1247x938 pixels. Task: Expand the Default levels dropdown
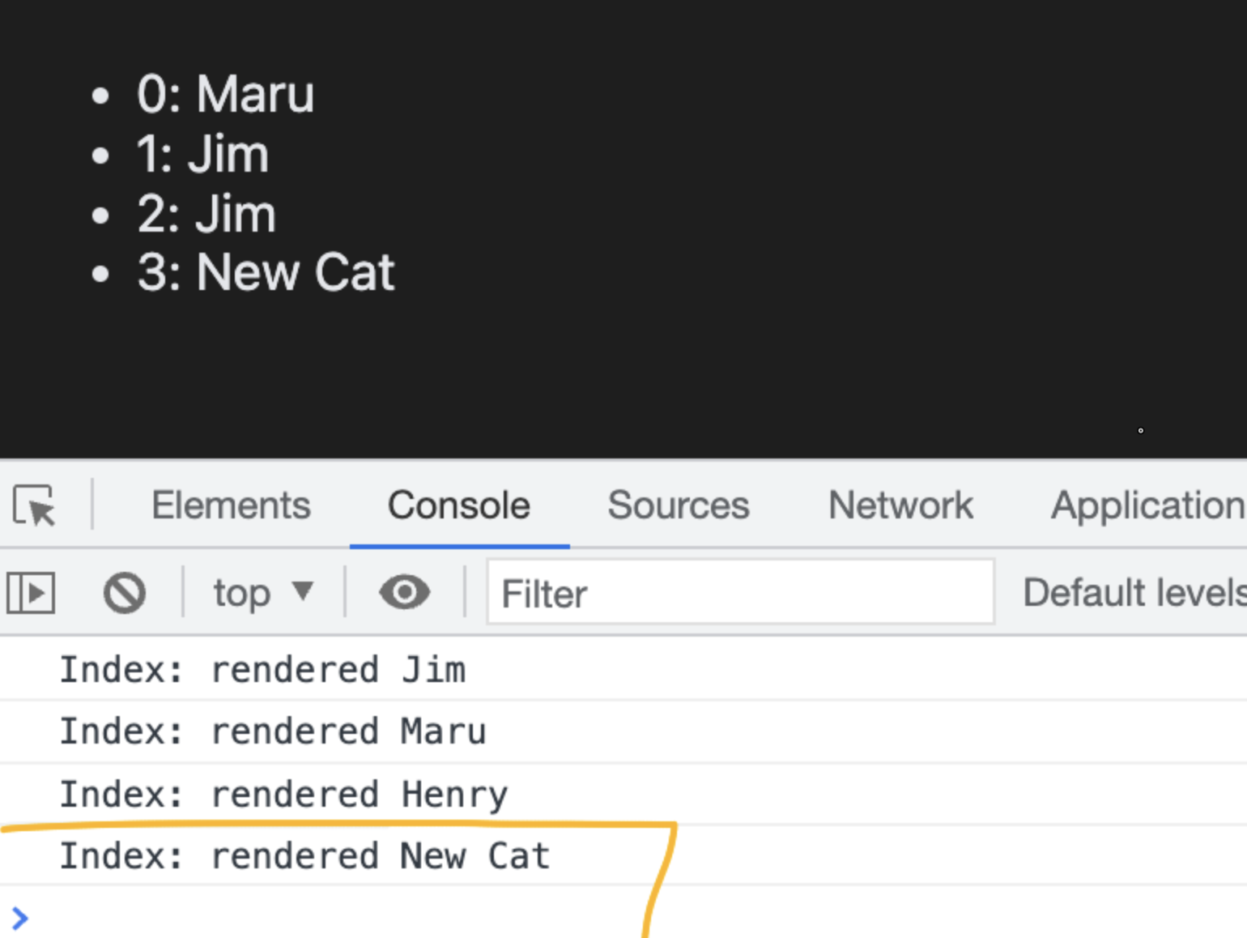tap(1134, 593)
